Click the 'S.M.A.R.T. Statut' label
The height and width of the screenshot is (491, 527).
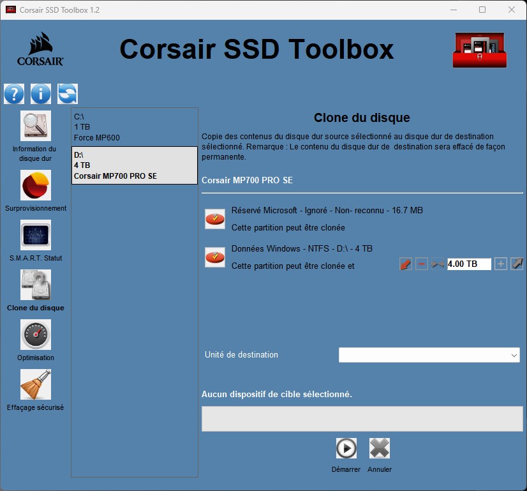(x=36, y=258)
